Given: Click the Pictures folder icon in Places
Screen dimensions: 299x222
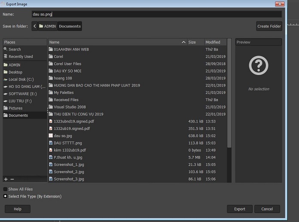Looking at the screenshot, I should pyautogui.click(x=6, y=108).
